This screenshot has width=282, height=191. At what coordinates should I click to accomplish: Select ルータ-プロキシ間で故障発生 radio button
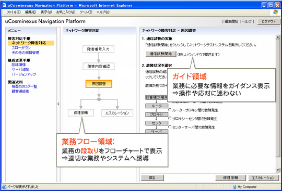170,109
